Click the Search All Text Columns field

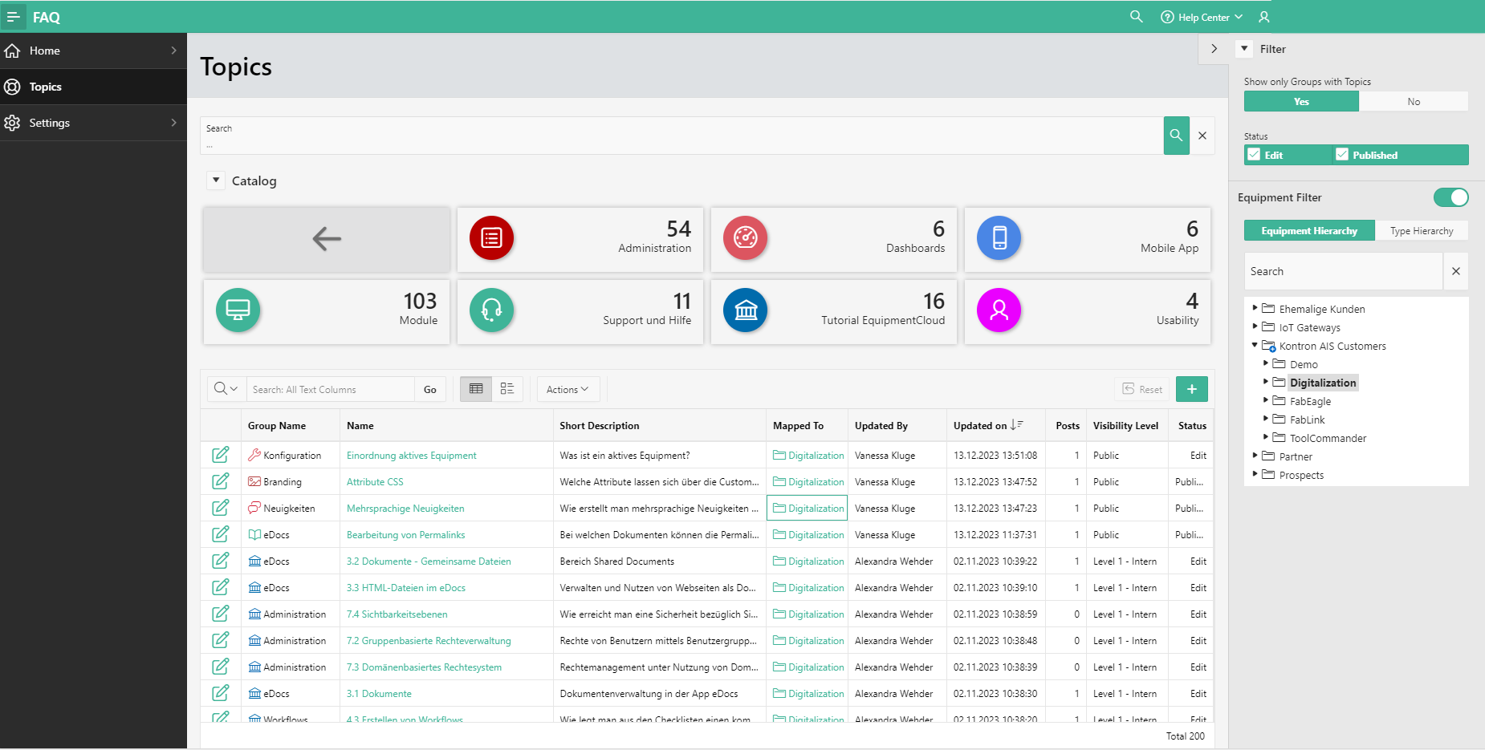coord(330,389)
